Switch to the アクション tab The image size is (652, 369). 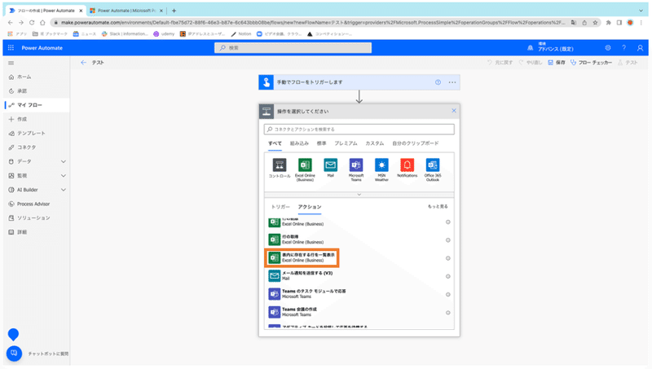coord(310,207)
